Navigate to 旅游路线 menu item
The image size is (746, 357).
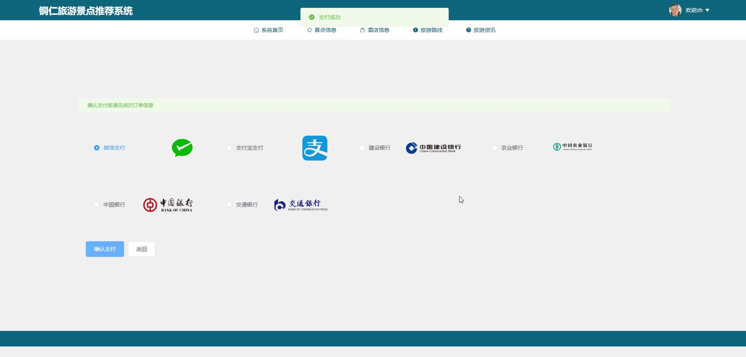[428, 30]
